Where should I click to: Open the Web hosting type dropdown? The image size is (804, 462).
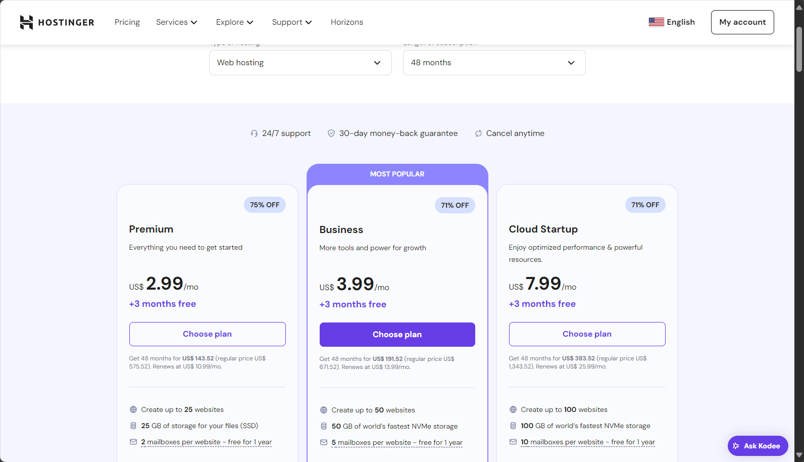point(300,63)
